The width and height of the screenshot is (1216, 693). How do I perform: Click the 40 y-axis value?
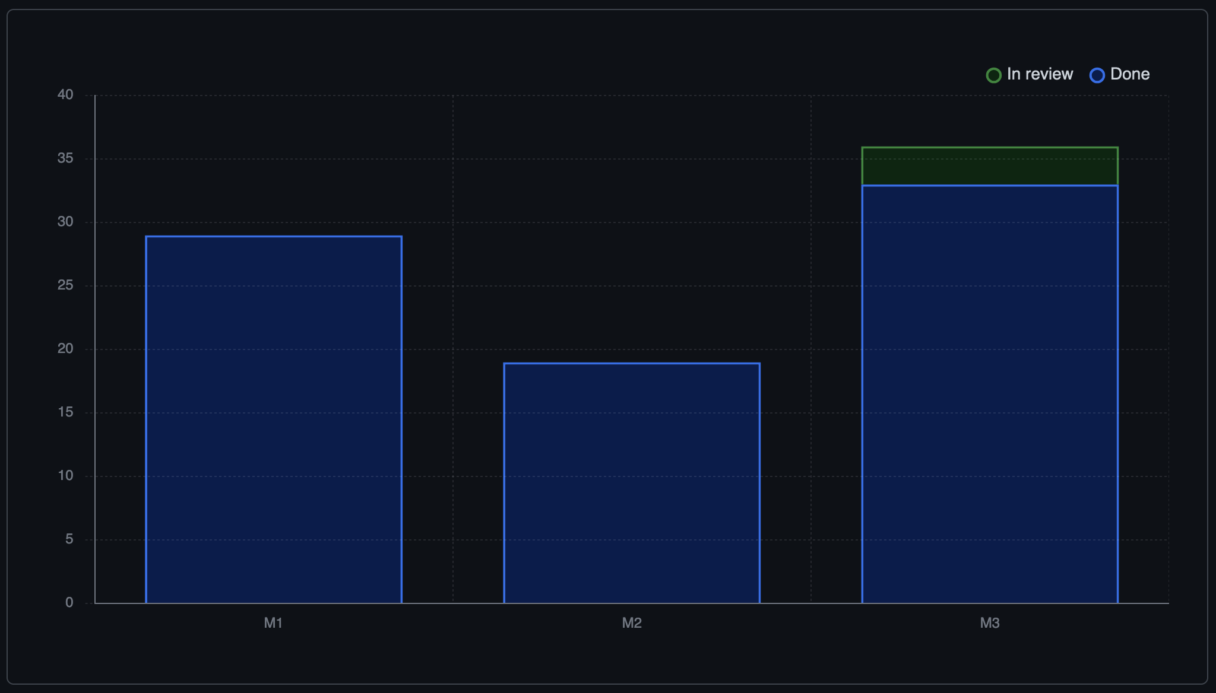pyautogui.click(x=65, y=94)
